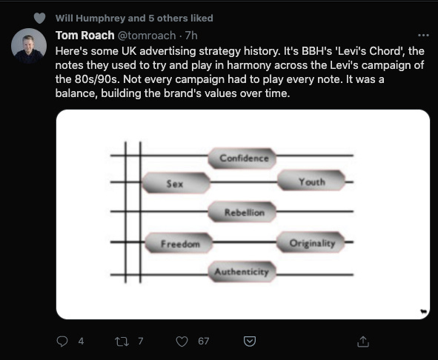The width and height of the screenshot is (438, 360).
Task: Open Tom Roach's profile picture
Action: tap(29, 45)
